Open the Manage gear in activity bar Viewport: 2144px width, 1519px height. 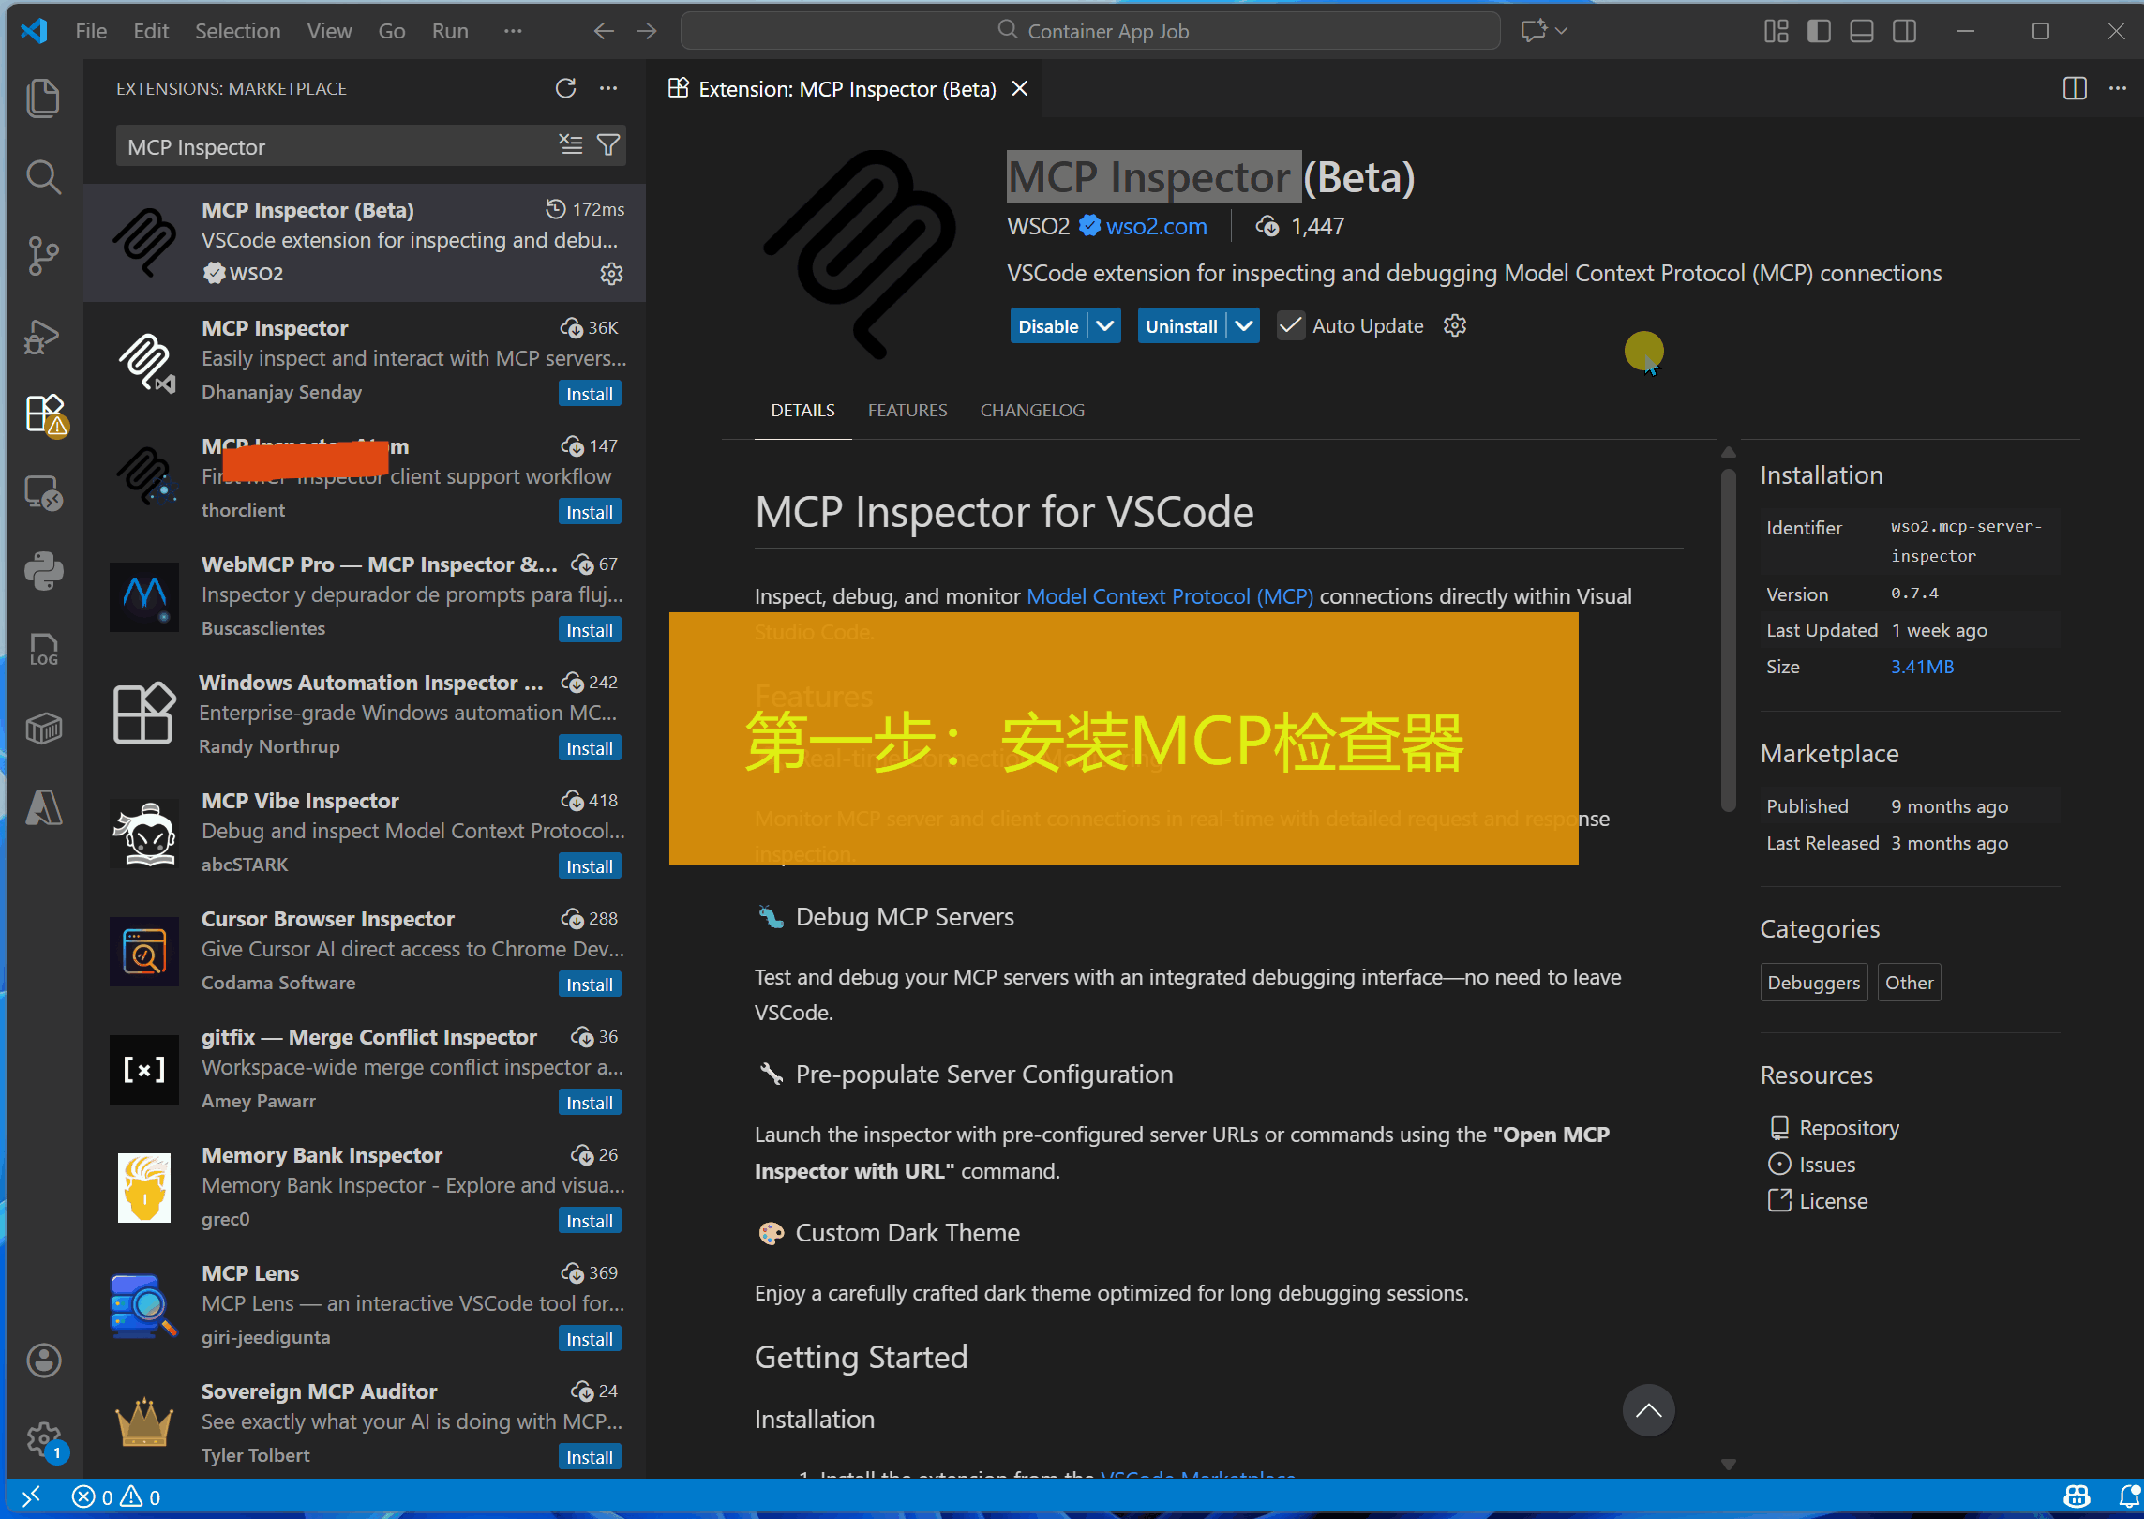43,1439
